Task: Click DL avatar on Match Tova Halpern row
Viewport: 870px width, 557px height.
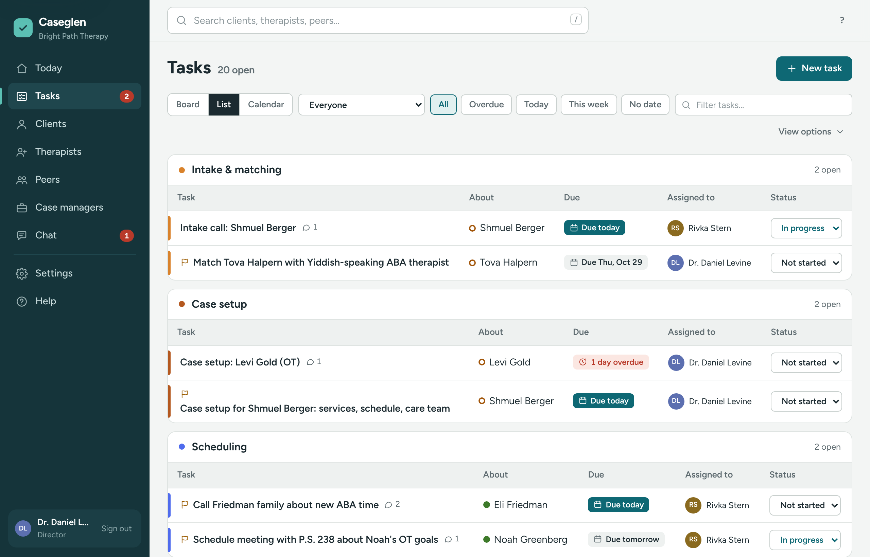Action: [675, 263]
